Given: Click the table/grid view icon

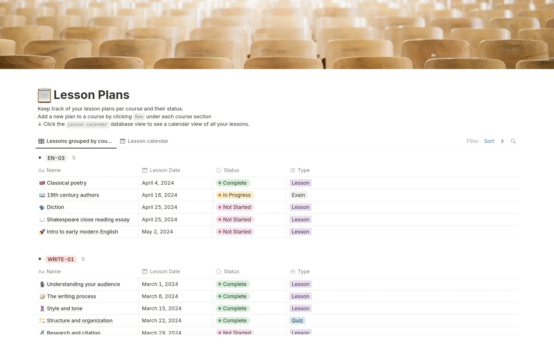Looking at the screenshot, I should [41, 141].
